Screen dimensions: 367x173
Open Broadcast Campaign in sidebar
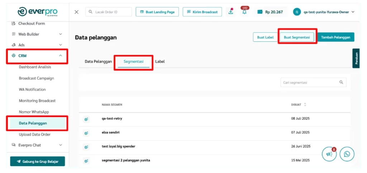[x=37, y=78]
